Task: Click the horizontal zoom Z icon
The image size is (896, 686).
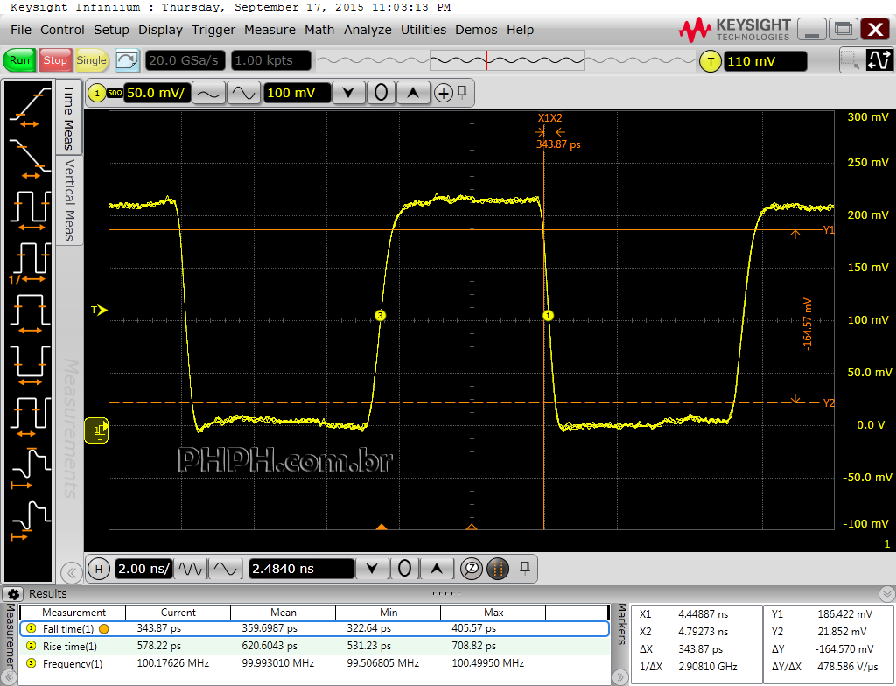Action: tap(471, 569)
